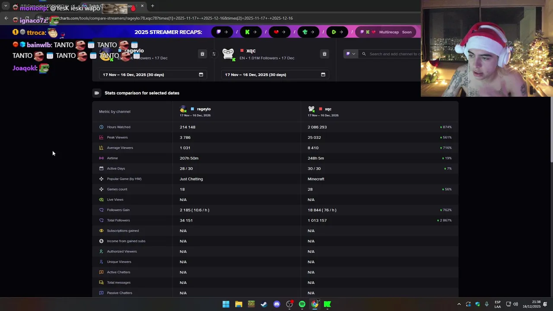The height and width of the screenshot is (311, 553).
Task: Open xqc channel header link
Action: [251, 51]
